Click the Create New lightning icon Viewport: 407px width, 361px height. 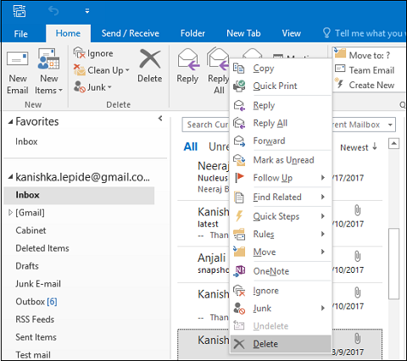339,83
